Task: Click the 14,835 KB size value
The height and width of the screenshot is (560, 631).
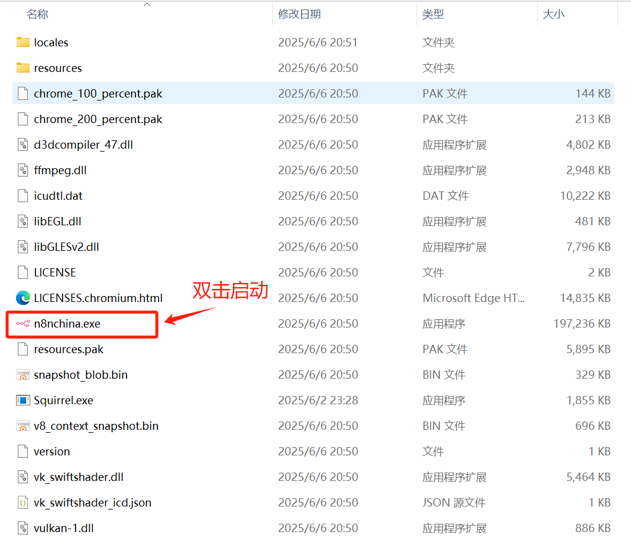Action: [x=585, y=298]
